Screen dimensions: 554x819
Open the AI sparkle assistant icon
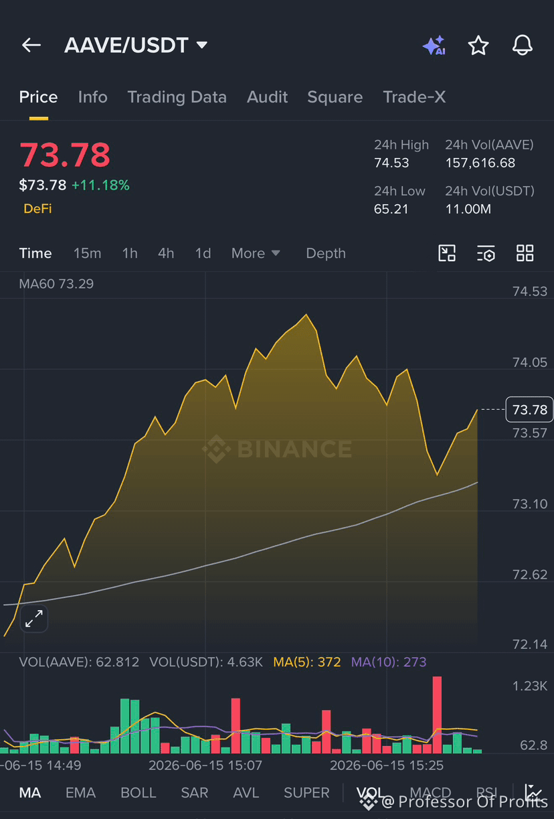click(x=434, y=46)
